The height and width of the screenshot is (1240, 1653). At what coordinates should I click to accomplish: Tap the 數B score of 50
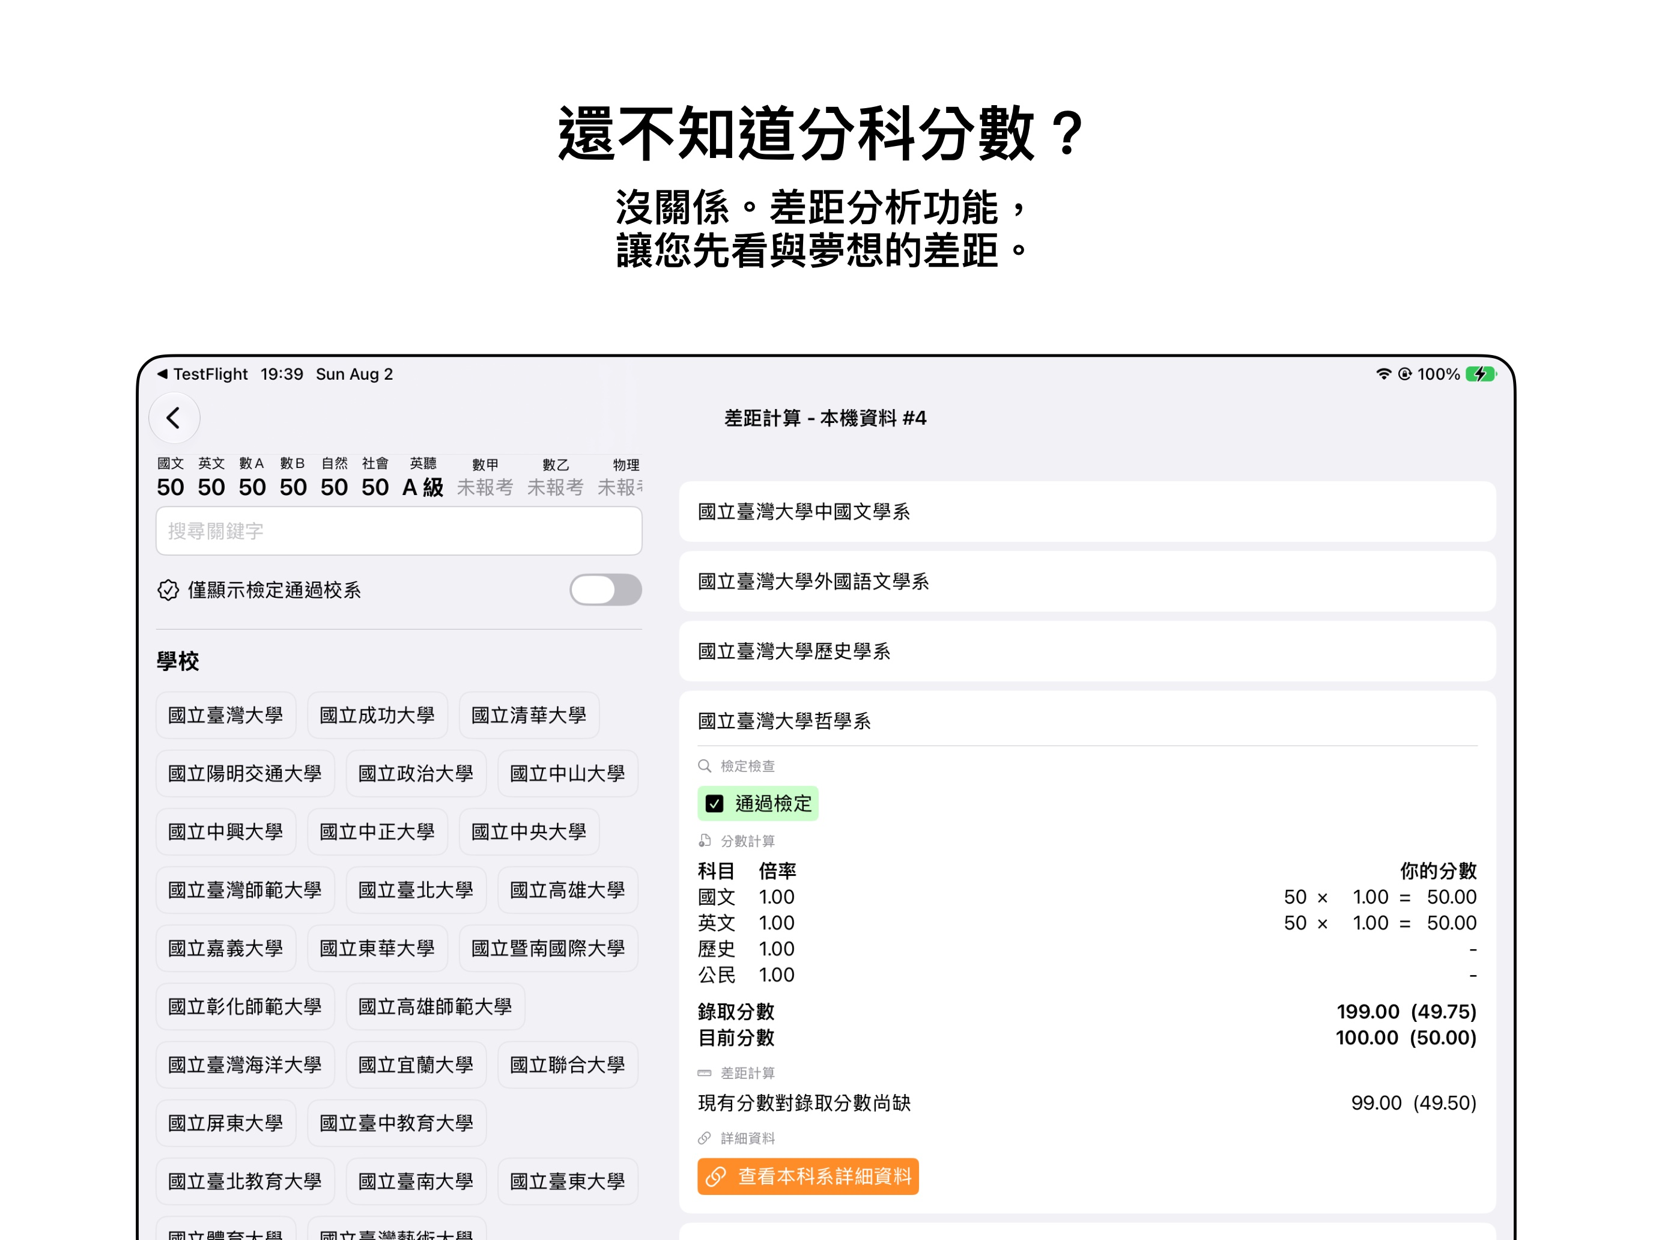293,487
